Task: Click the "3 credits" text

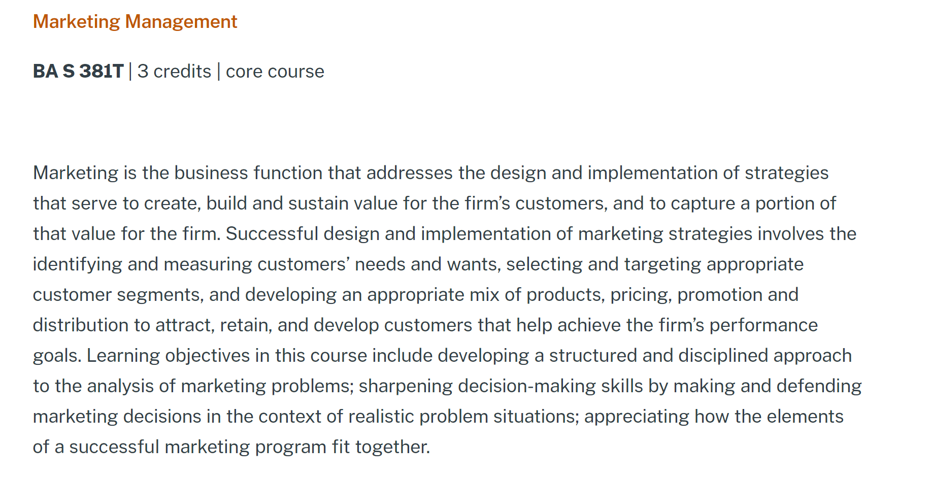Action: coord(174,72)
